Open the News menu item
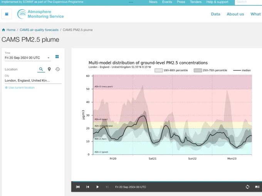The width and height of the screenshot is (262, 196). pyautogui.click(x=153, y=2)
